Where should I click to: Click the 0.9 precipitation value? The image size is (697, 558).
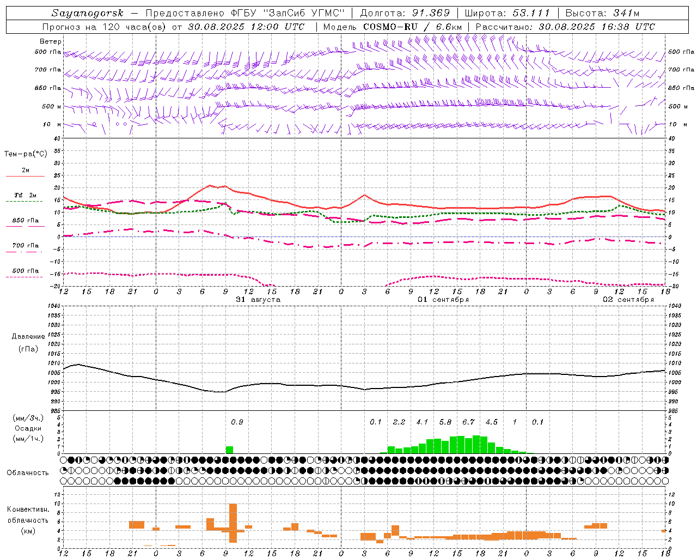pos(237,422)
